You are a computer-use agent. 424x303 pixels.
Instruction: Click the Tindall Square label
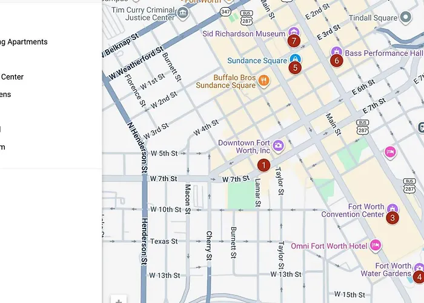(x=373, y=18)
